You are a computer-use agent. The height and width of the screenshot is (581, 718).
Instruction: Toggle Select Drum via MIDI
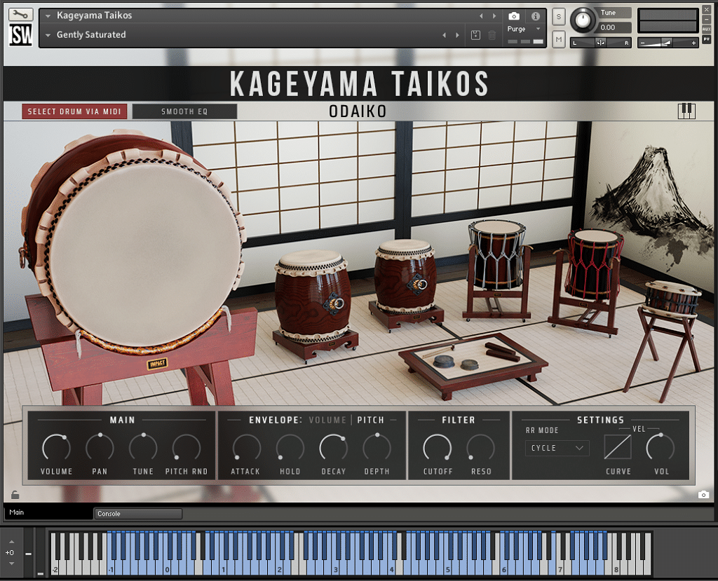pos(74,111)
